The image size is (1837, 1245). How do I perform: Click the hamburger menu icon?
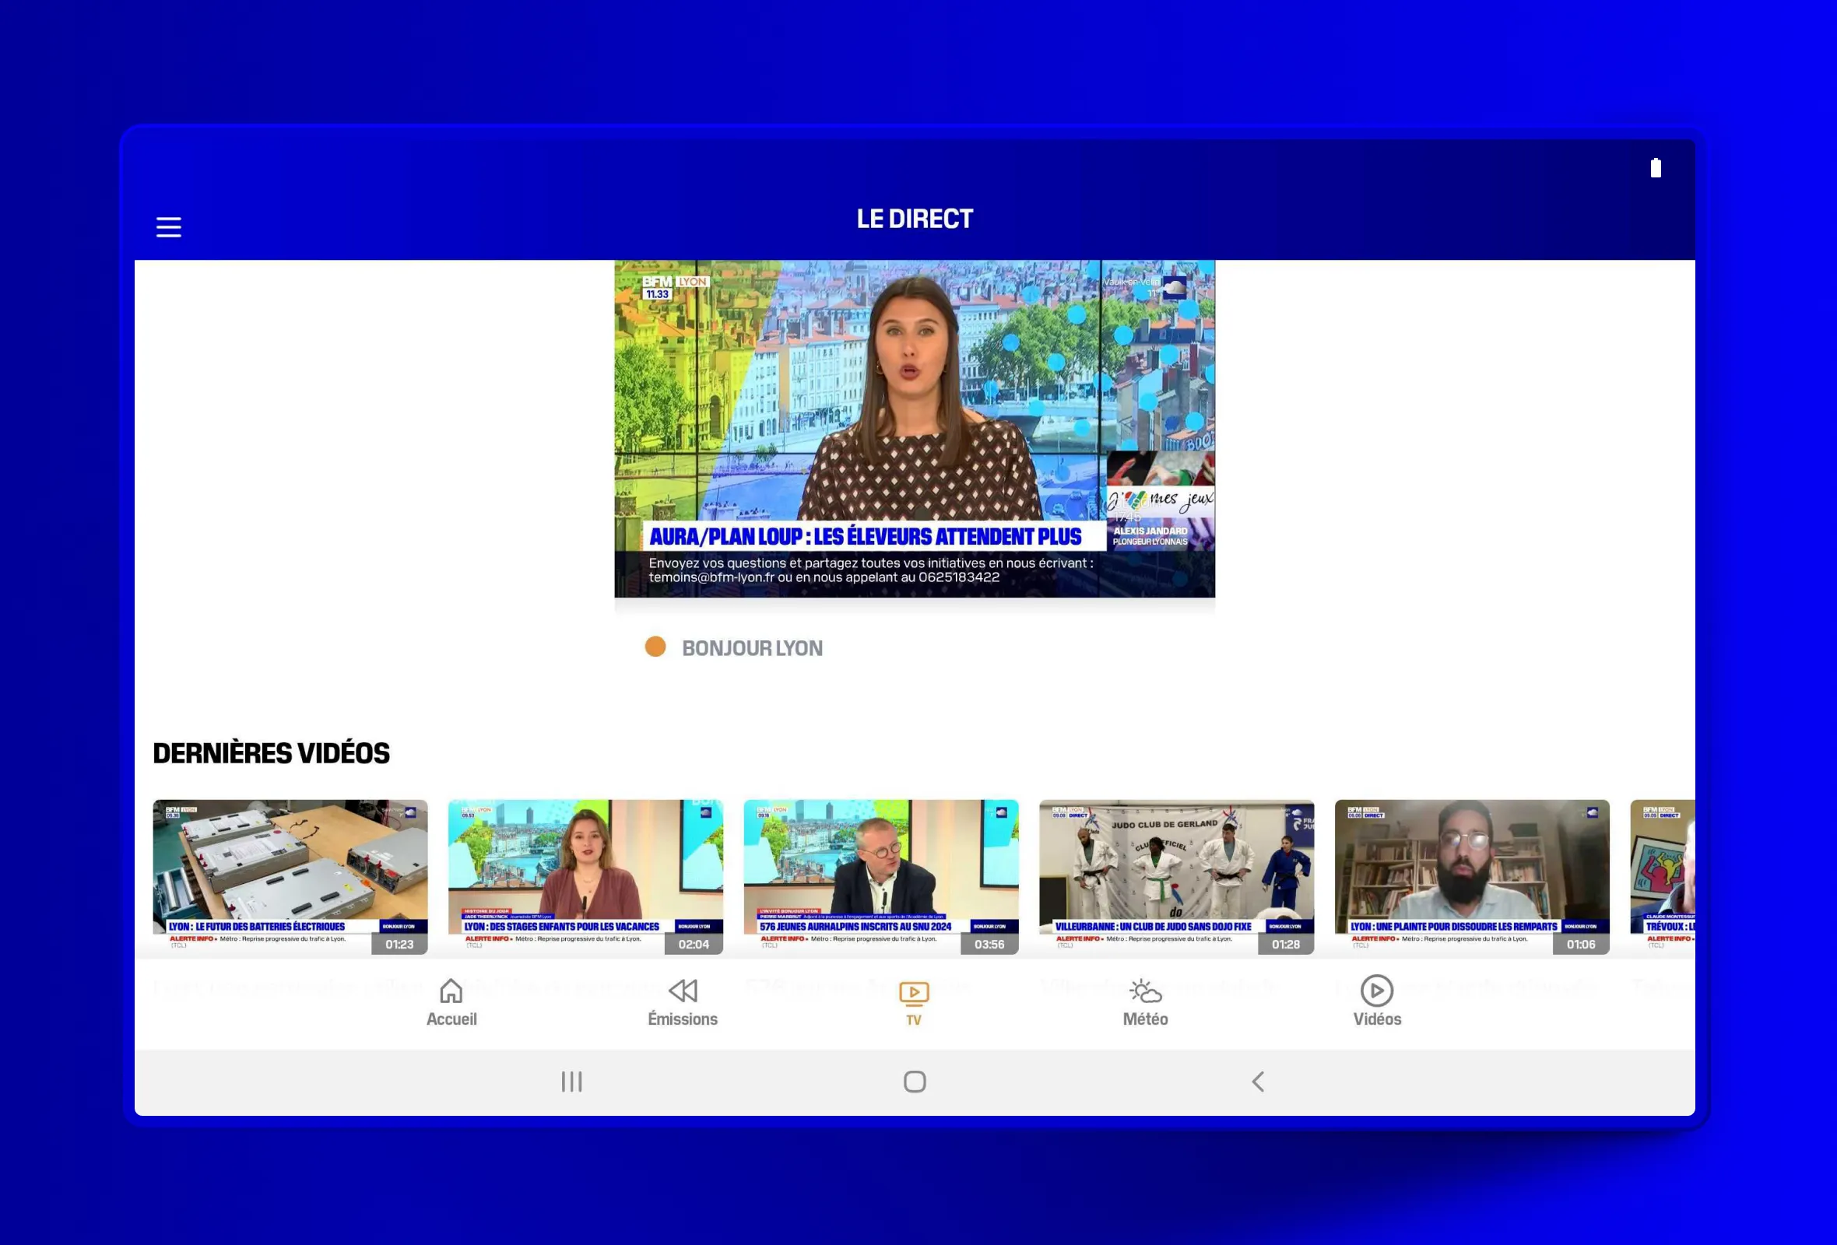[x=168, y=226]
